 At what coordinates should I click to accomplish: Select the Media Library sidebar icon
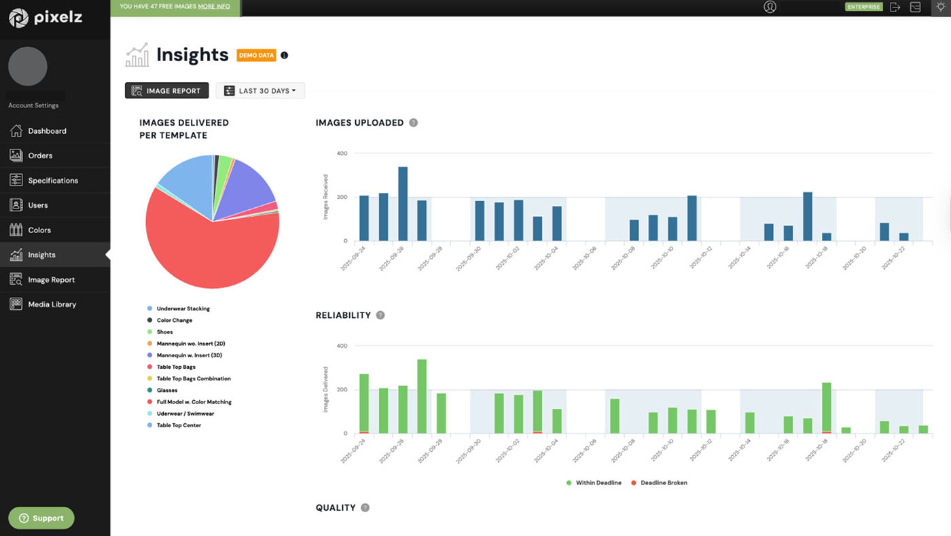(16, 304)
